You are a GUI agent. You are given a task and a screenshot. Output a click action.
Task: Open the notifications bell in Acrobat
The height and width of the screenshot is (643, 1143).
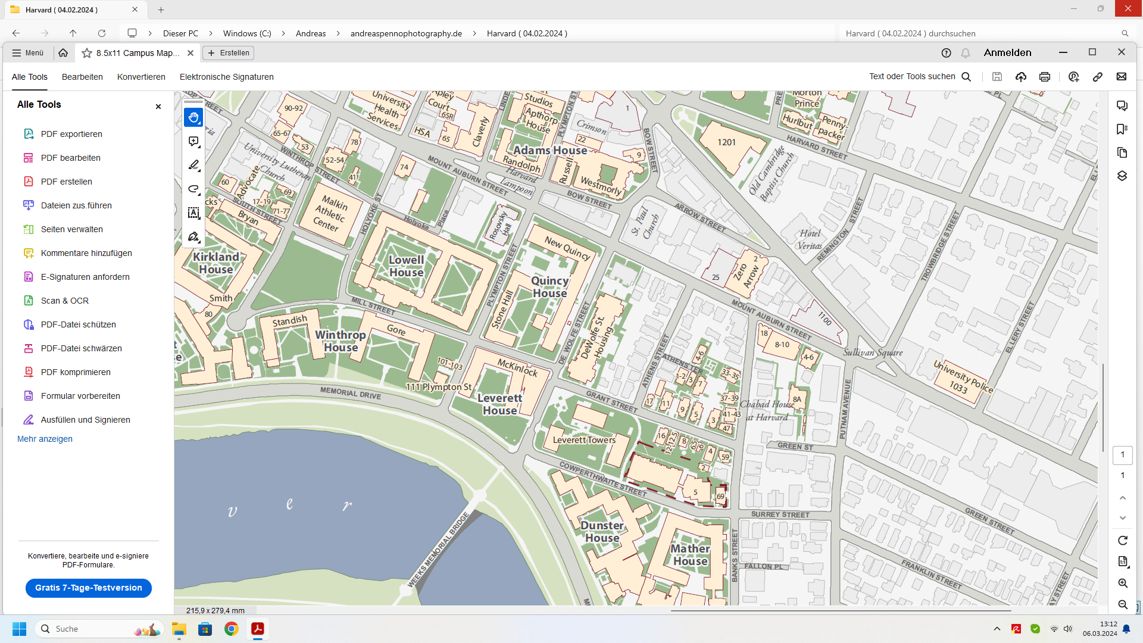coord(966,53)
